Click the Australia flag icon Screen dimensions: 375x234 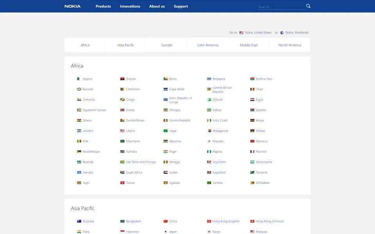coord(79,222)
